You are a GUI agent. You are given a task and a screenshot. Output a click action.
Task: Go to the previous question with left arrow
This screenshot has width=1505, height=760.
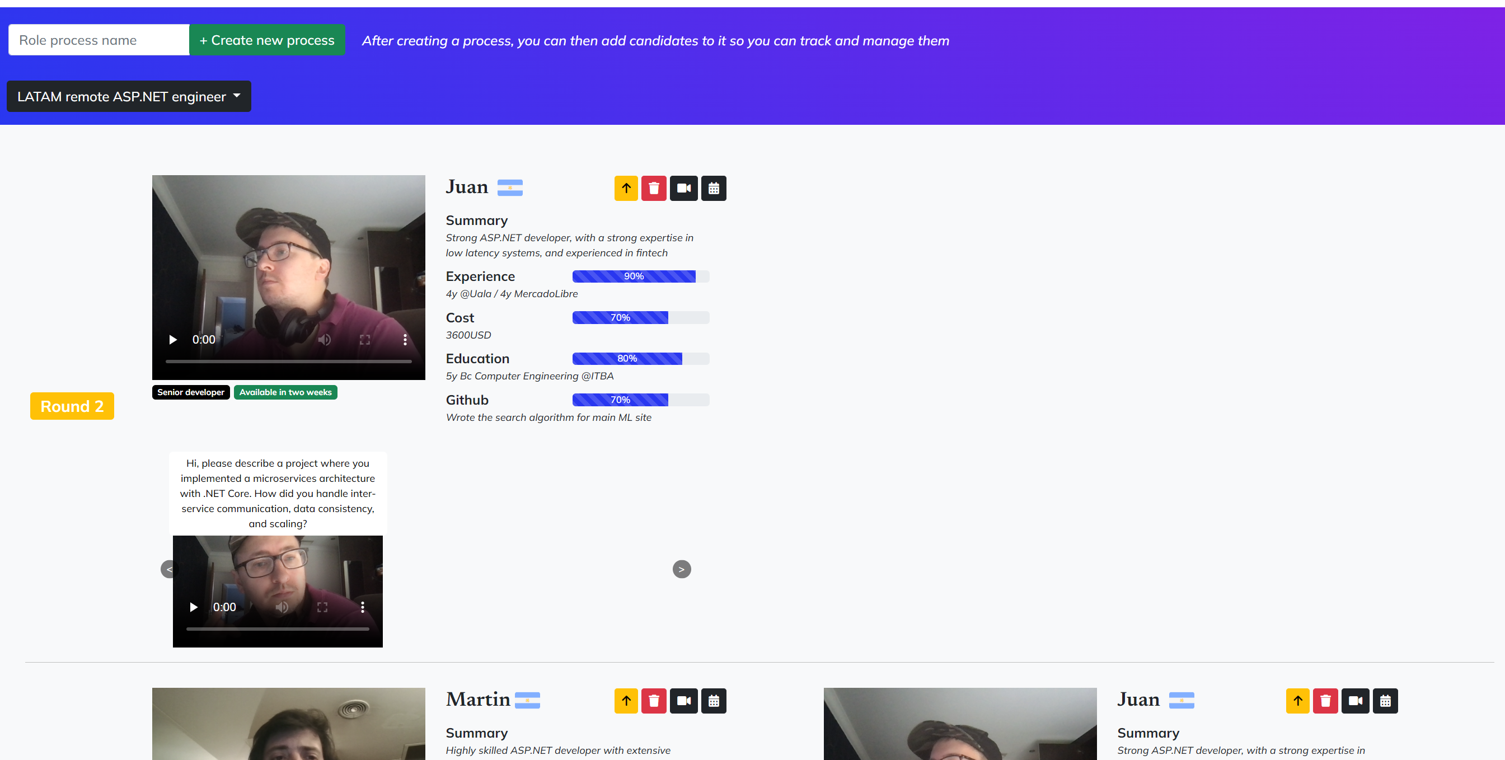click(168, 569)
